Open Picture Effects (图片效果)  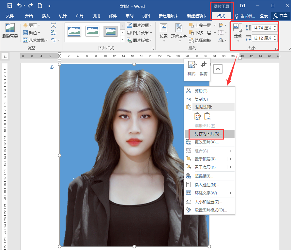138,33
